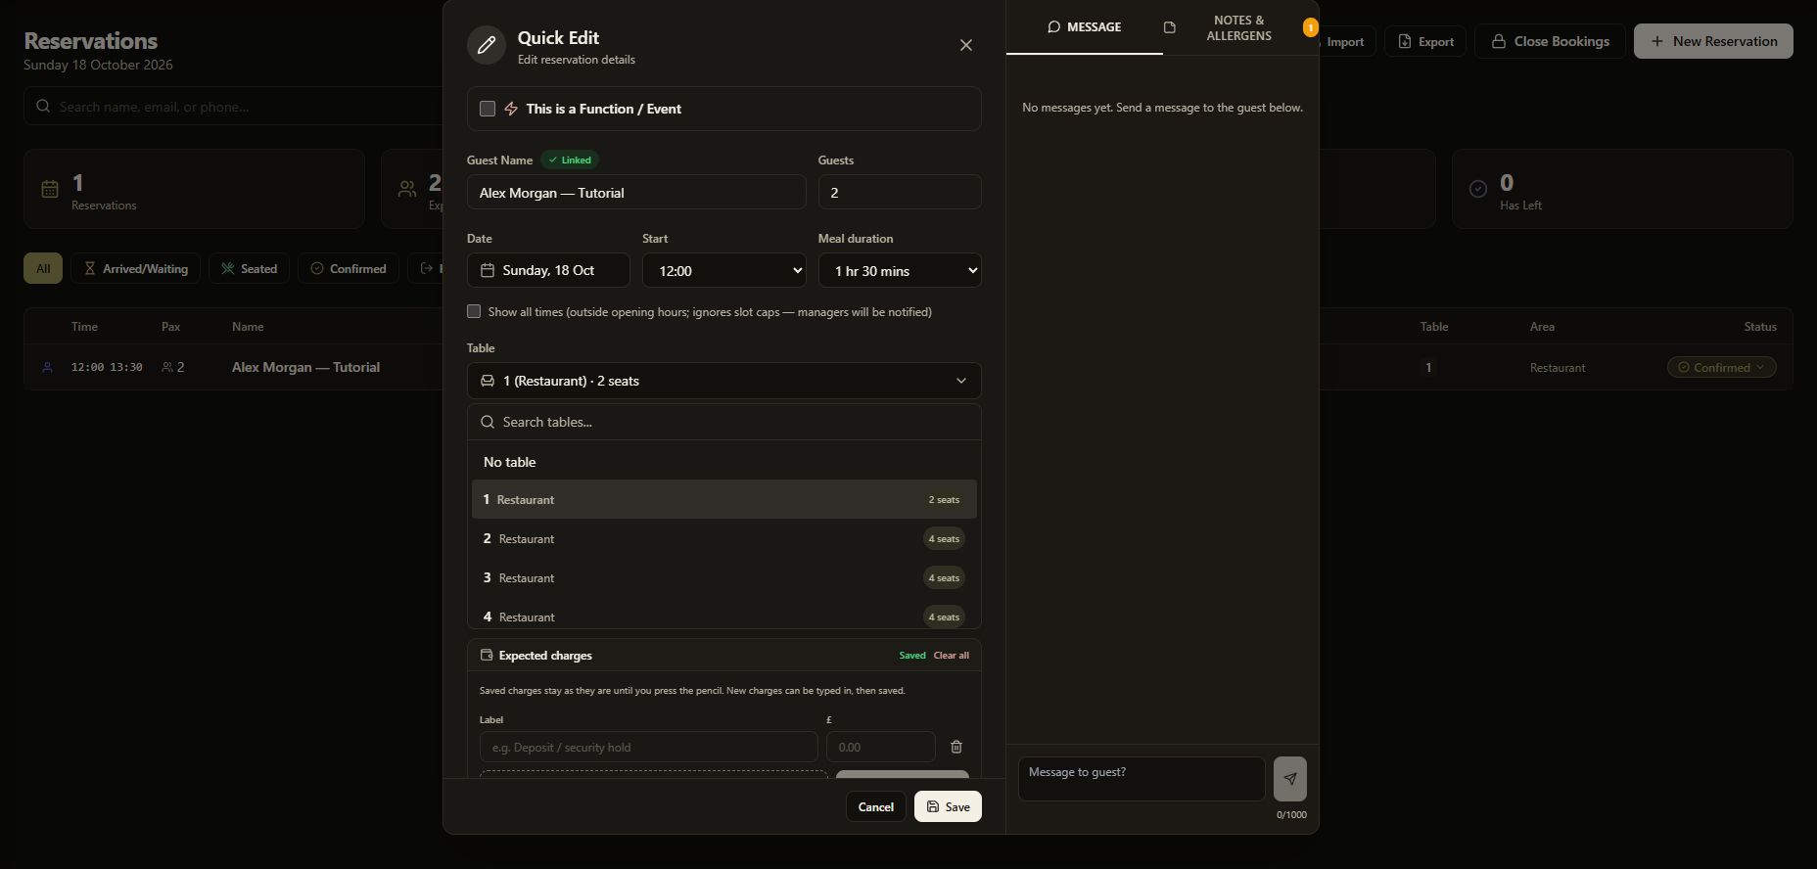Save the reservation edits

[948, 806]
